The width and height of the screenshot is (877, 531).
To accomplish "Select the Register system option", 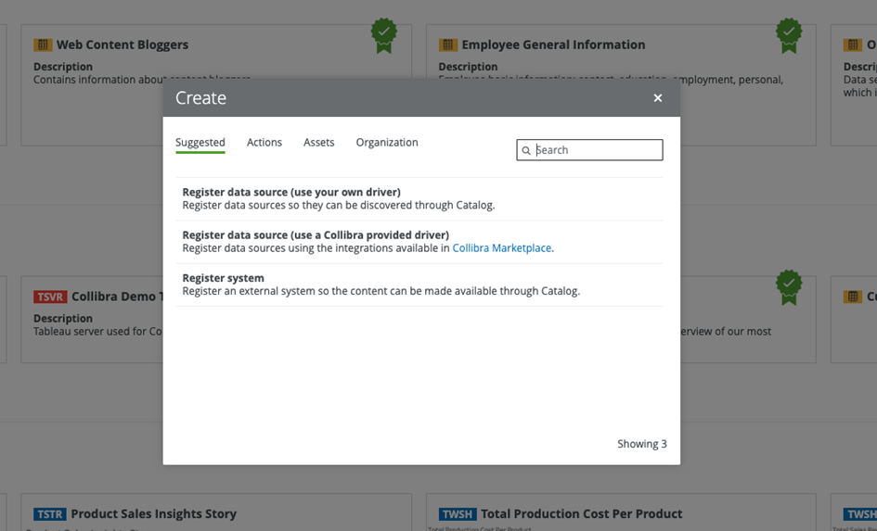I will (419, 284).
